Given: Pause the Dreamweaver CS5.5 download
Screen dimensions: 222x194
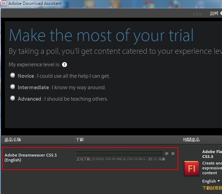Looking at the screenshot, I should coord(166,154).
